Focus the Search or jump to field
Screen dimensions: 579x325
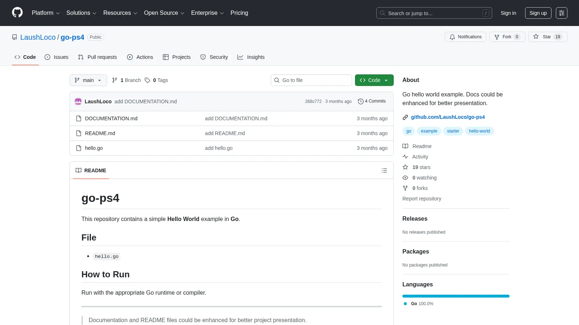pyautogui.click(x=434, y=13)
